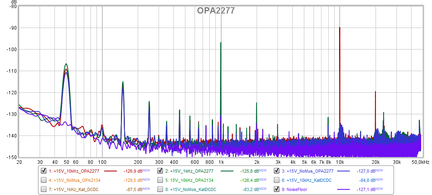
Task: Select the legend label 1: +15V_10kHz_OPA2277
Action: [74, 171]
